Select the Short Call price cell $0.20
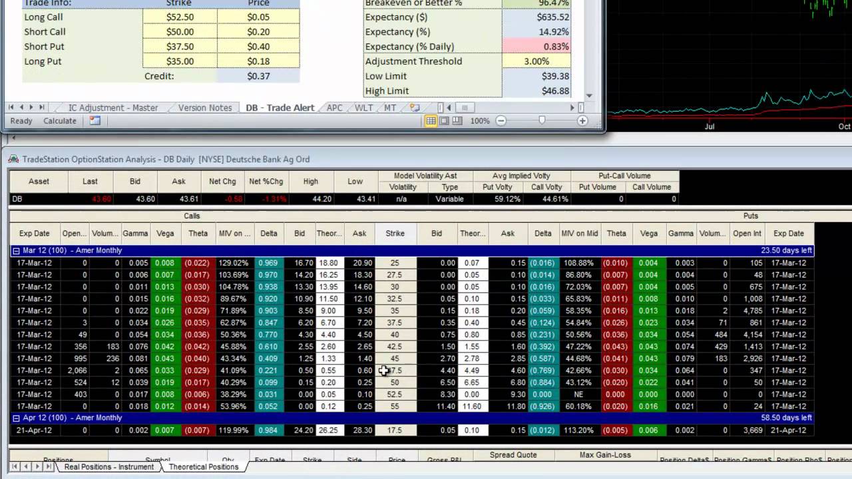The width and height of the screenshot is (852, 479). pyautogui.click(x=258, y=32)
